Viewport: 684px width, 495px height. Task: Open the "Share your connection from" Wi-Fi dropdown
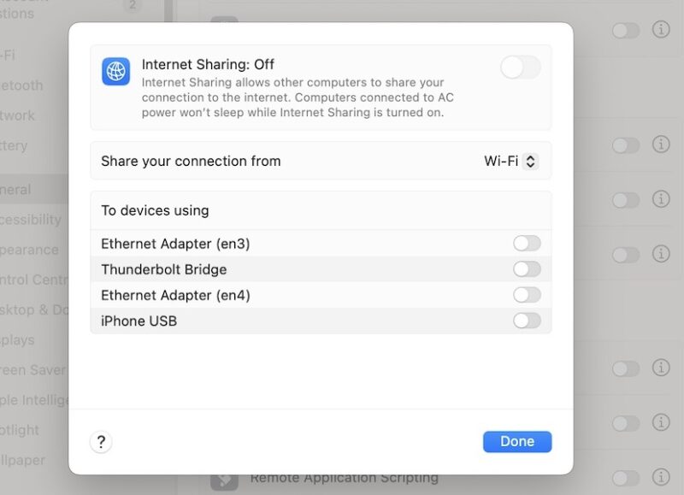pos(510,161)
